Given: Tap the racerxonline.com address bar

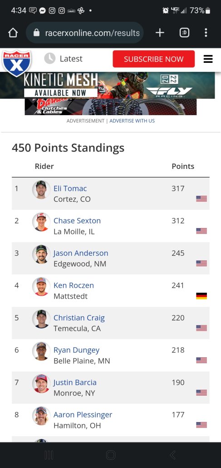Looking at the screenshot, I should pos(85,33).
